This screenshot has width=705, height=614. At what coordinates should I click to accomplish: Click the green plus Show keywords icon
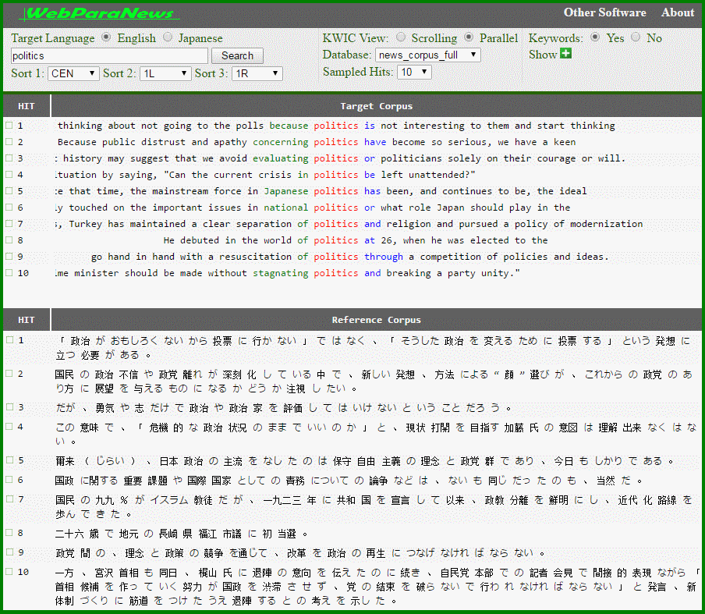565,54
